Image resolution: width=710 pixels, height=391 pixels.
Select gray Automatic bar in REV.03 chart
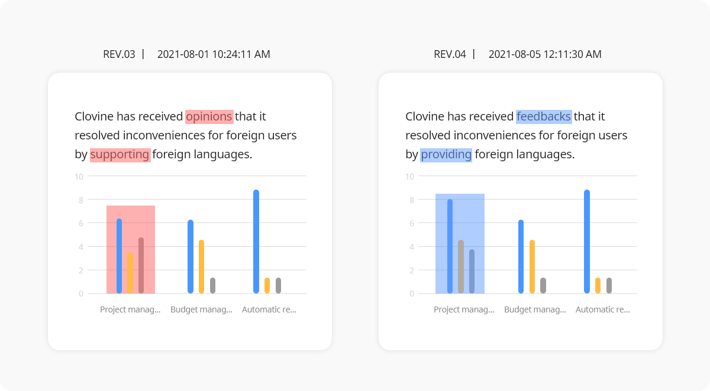click(x=278, y=285)
